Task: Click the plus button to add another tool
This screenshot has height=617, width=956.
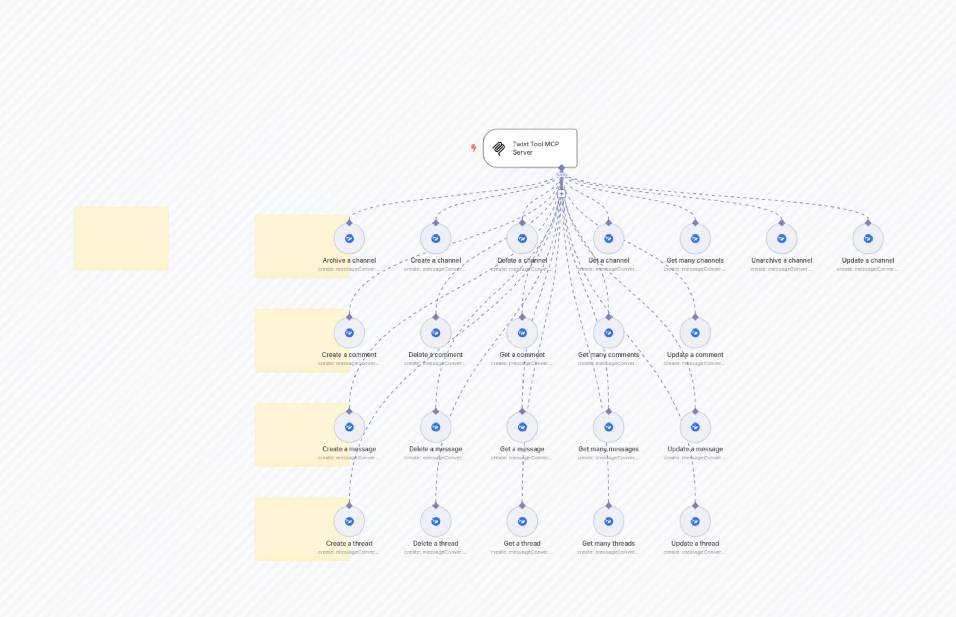Action: [561, 193]
